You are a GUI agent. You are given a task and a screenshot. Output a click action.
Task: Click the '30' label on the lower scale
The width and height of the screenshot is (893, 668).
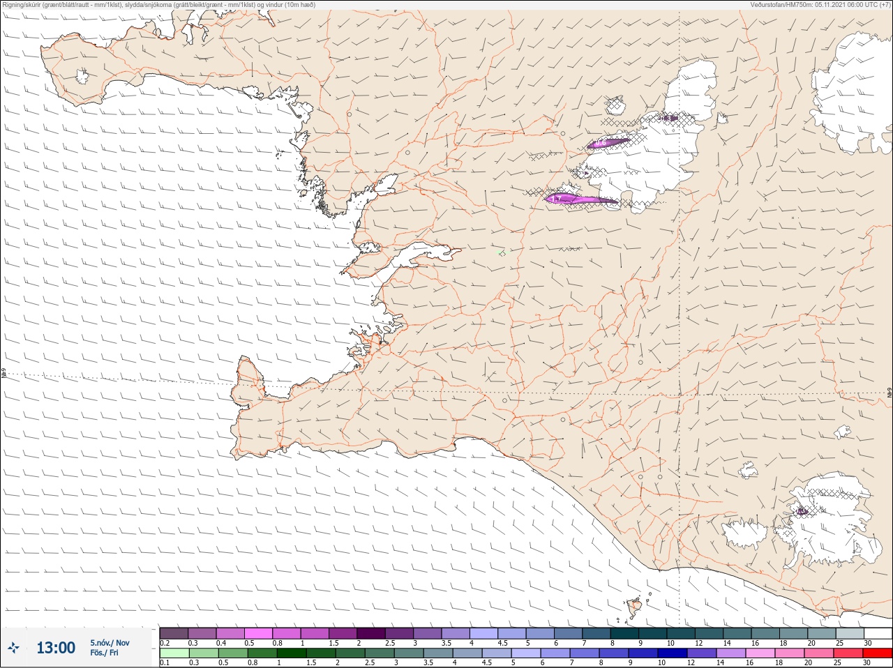(868, 663)
